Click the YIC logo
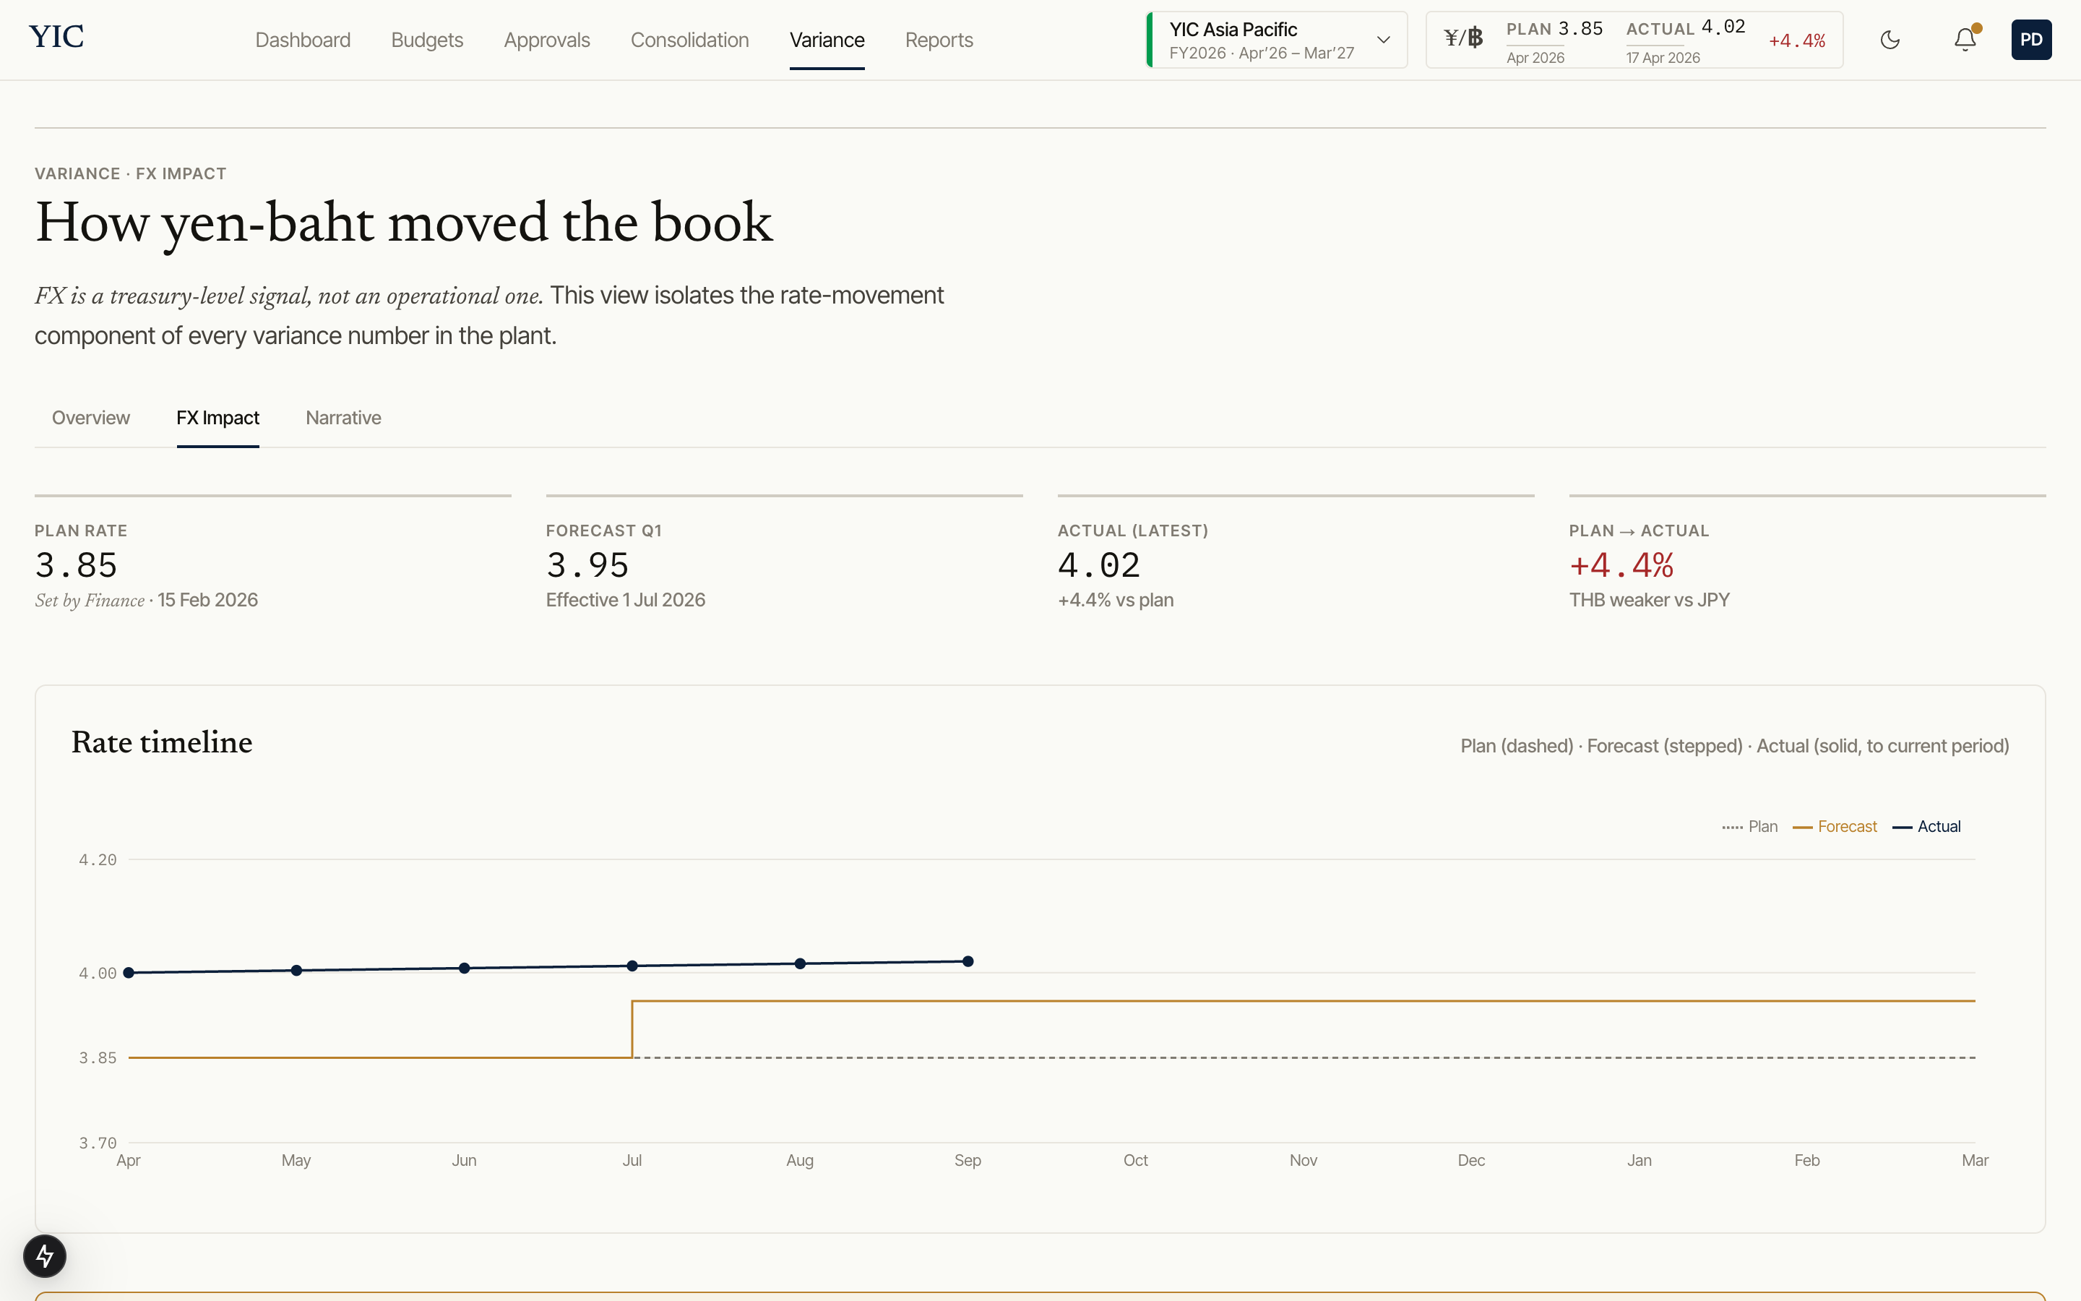This screenshot has height=1301, width=2081. point(56,37)
